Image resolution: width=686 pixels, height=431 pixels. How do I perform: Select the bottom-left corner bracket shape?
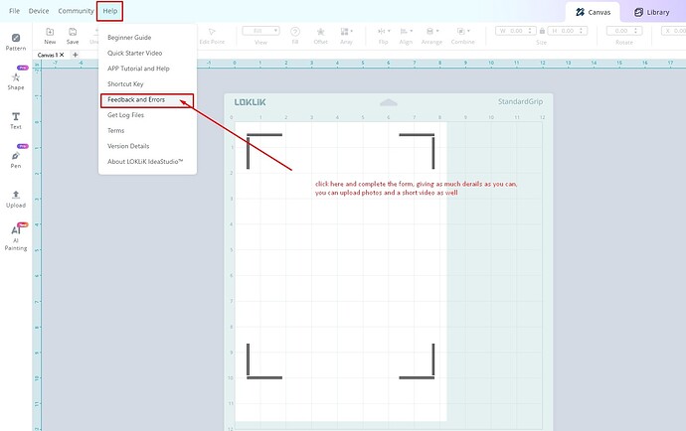click(264, 361)
